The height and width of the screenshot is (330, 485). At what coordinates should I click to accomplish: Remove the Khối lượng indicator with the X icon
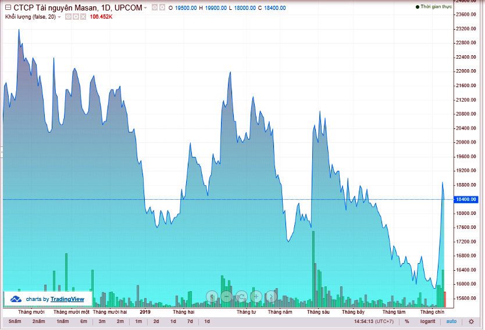click(83, 17)
